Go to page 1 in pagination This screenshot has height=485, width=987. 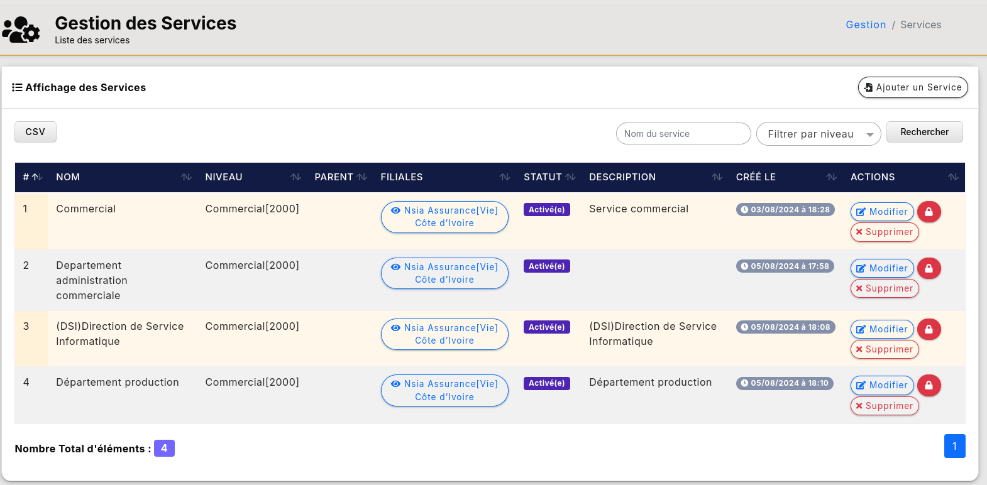point(954,446)
